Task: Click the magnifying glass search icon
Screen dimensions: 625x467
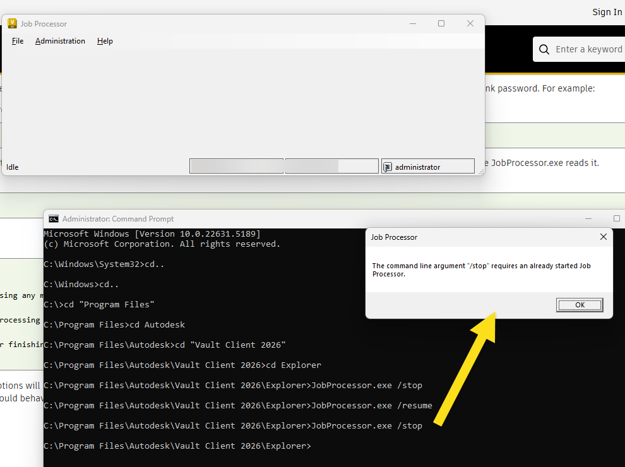Action: (544, 49)
